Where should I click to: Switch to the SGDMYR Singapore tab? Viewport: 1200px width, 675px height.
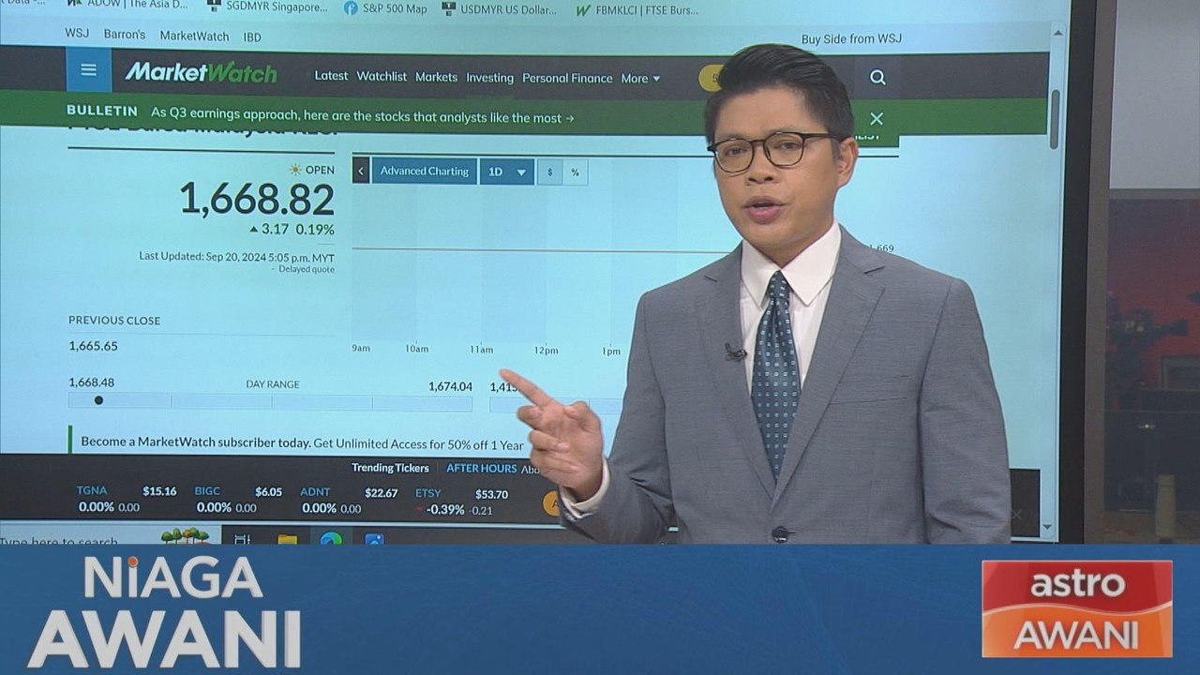pyautogui.click(x=267, y=7)
